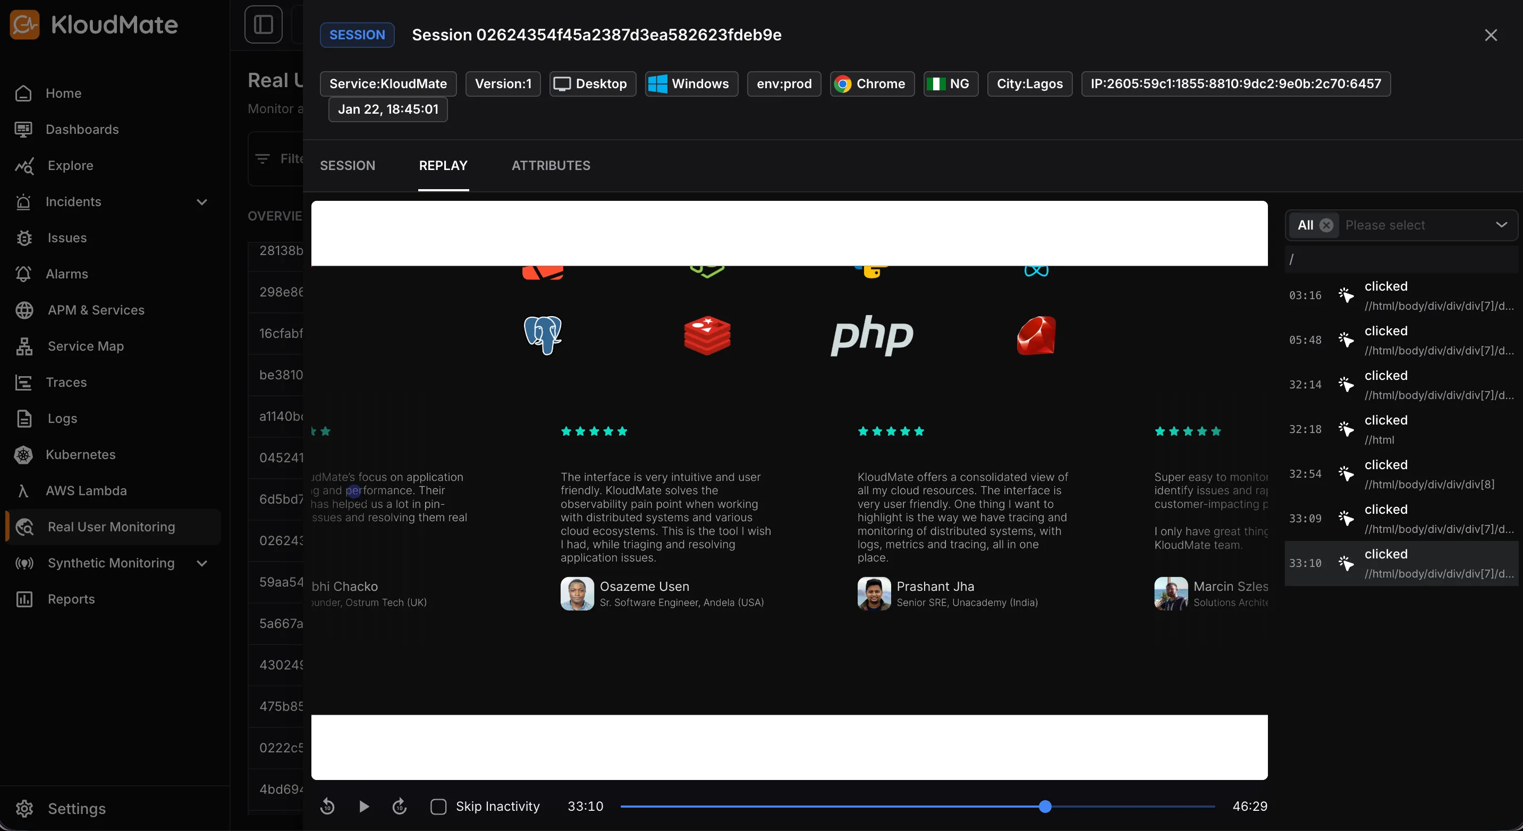Image resolution: width=1523 pixels, height=831 pixels.
Task: Click the 46:29 total duration label
Action: point(1249,806)
